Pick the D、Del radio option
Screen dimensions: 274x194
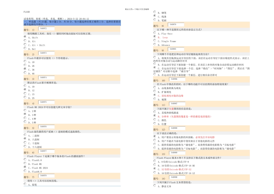[25, 48]
